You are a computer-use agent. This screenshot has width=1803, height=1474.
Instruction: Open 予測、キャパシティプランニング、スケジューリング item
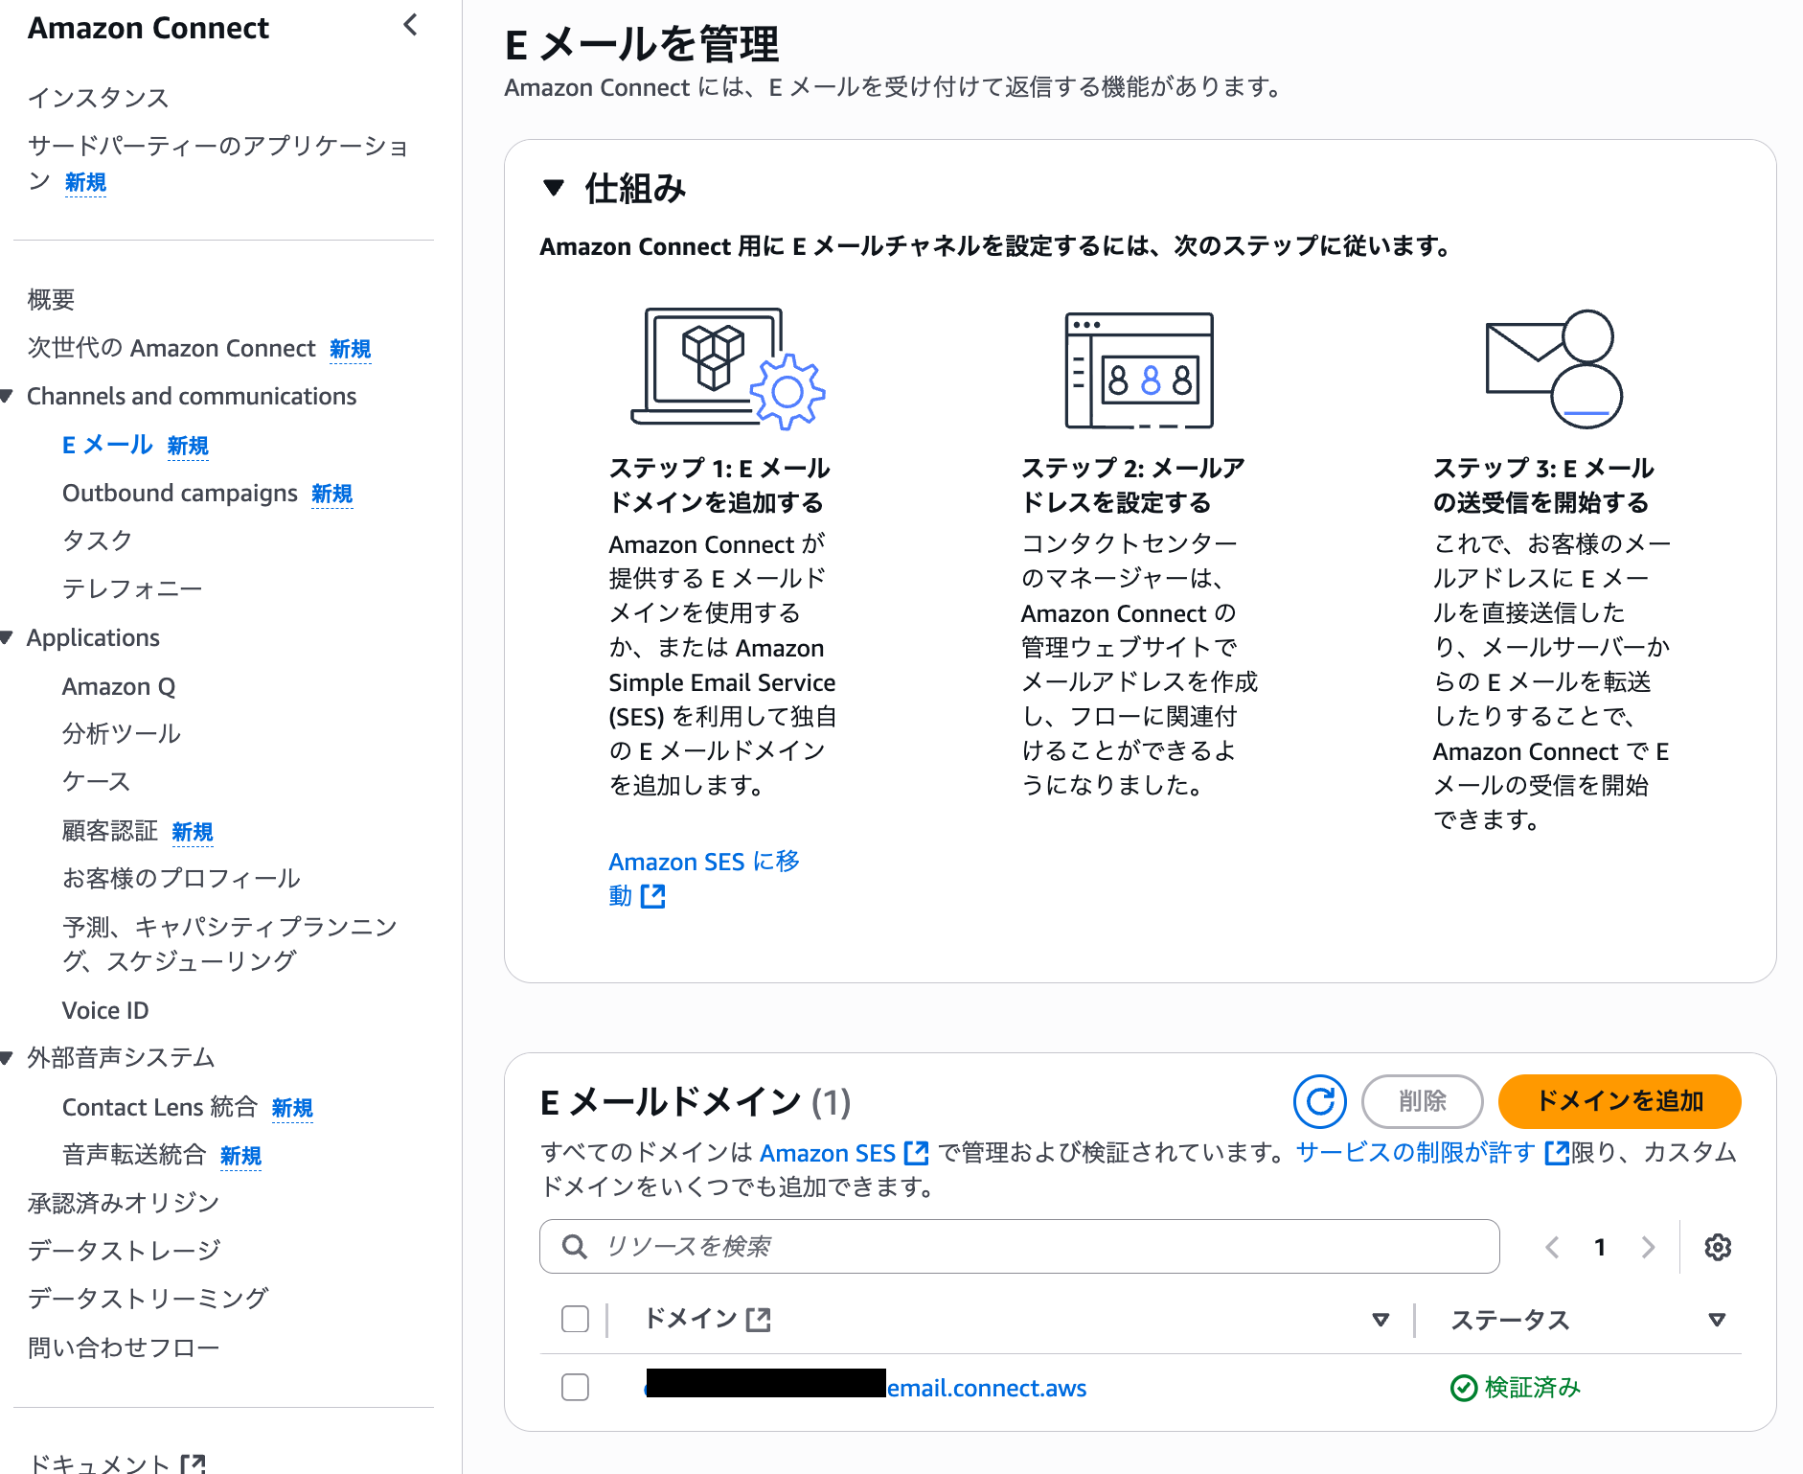click(230, 944)
